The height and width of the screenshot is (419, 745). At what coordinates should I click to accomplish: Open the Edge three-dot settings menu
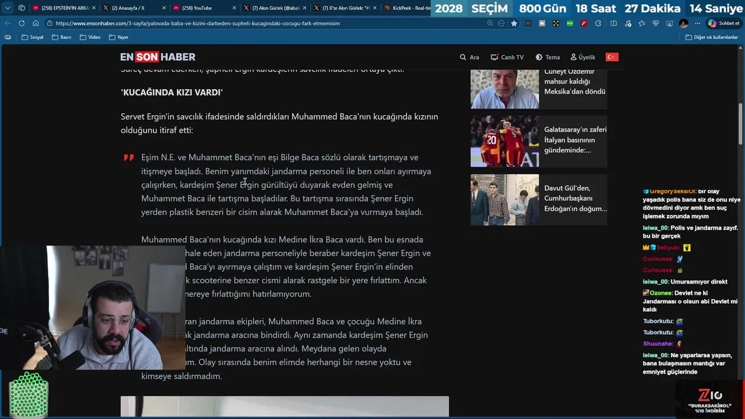tap(697, 23)
